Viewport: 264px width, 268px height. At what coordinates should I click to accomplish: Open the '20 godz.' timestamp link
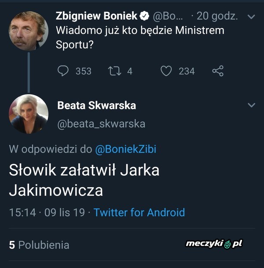pyautogui.click(x=217, y=16)
